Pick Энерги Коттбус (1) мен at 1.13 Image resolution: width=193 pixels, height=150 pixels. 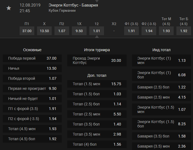pos(161,60)
